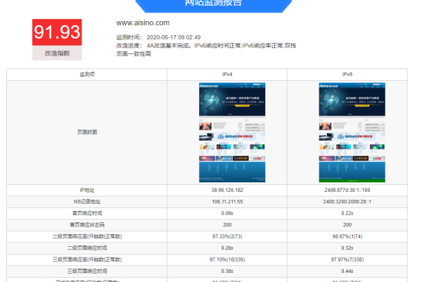Viewport: 436px width, 282px height.
Task: Click the www.aisino.com site address
Action: pyautogui.click(x=143, y=23)
